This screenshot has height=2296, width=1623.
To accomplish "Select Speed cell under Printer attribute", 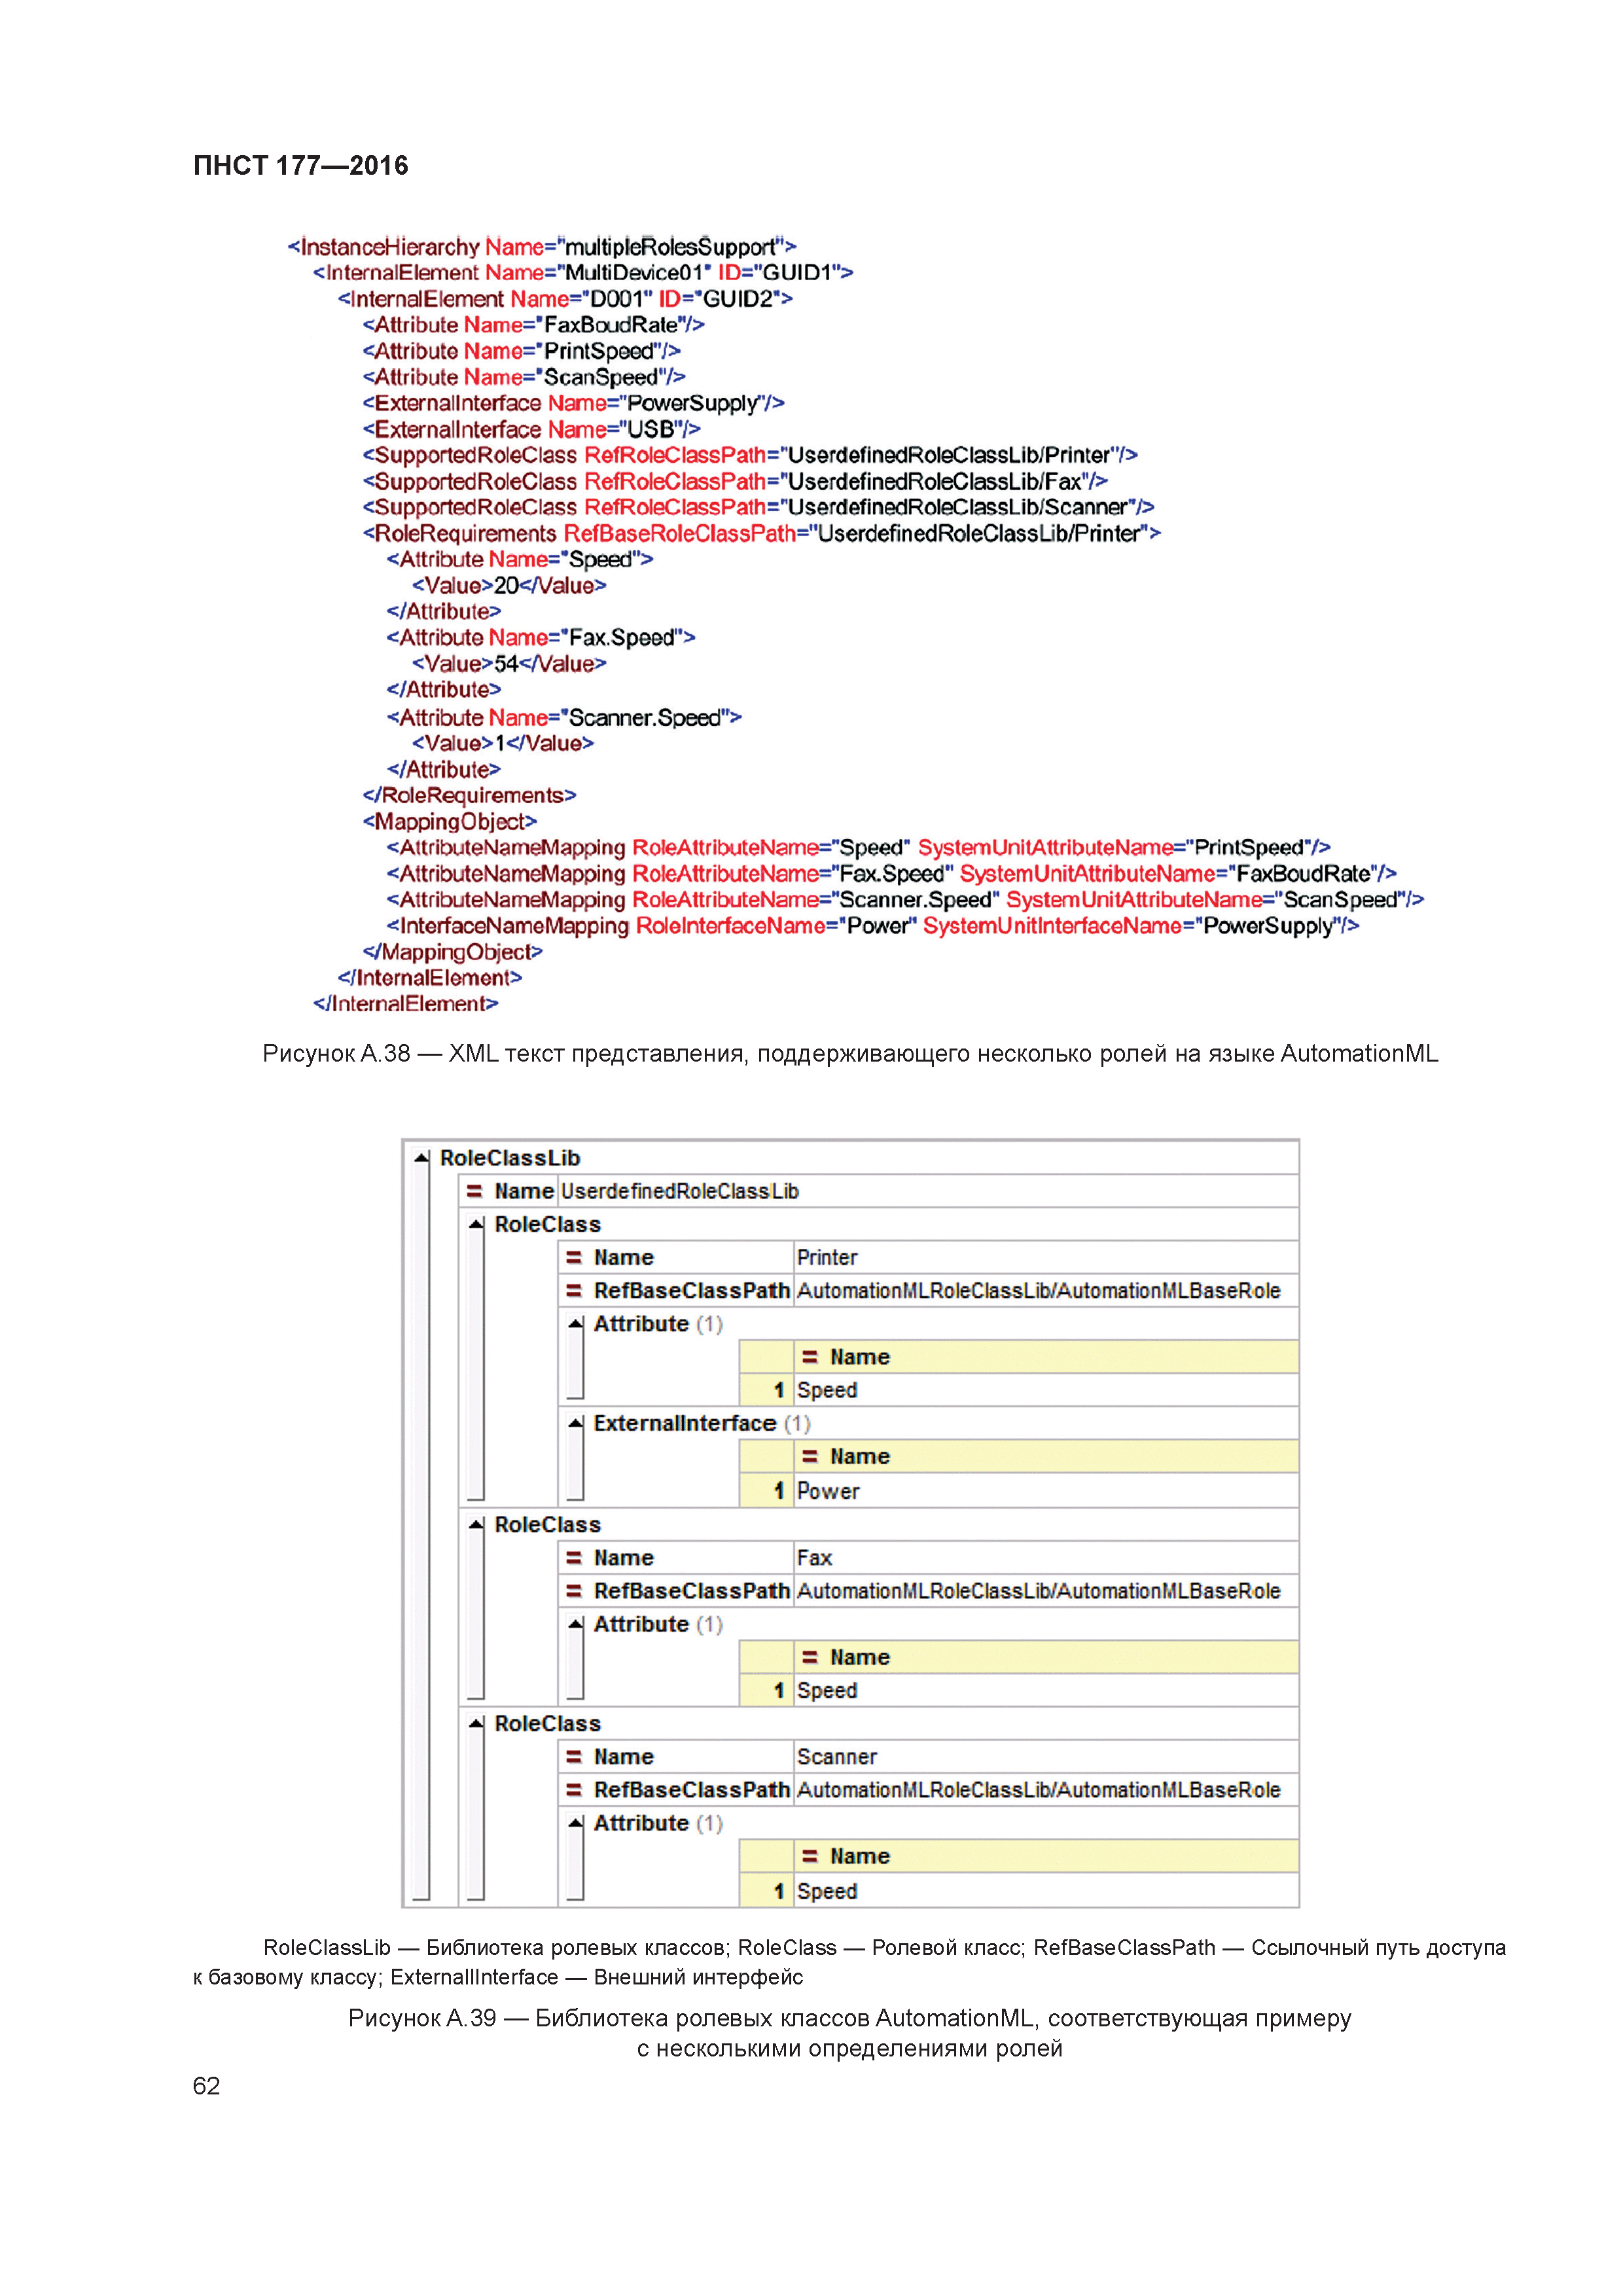I will click(x=1046, y=1390).
